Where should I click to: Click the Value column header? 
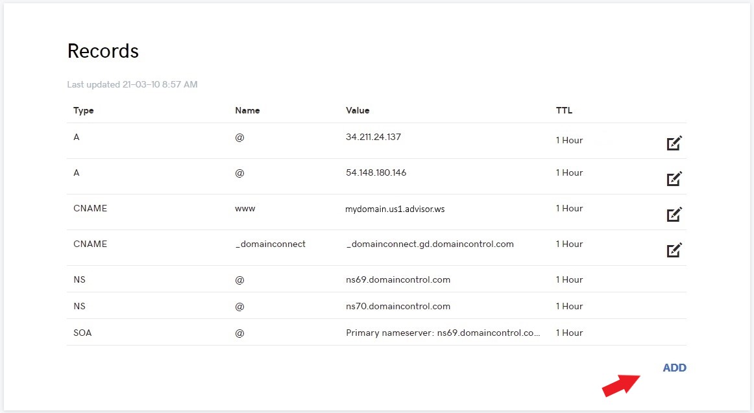pyautogui.click(x=358, y=110)
